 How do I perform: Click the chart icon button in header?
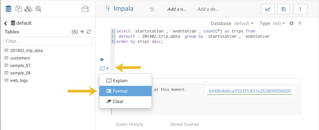point(268,9)
